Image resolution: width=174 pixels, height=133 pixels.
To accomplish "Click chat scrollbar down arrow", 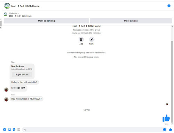I will pyautogui.click(x=172, y=124).
